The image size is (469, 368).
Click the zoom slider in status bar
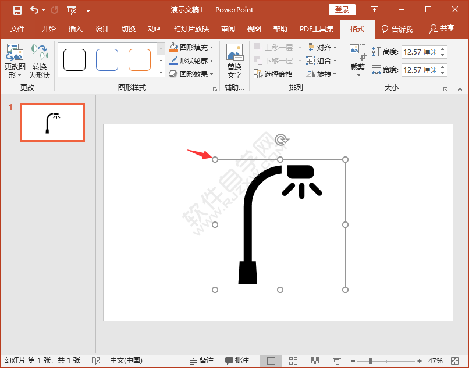tap(370, 360)
